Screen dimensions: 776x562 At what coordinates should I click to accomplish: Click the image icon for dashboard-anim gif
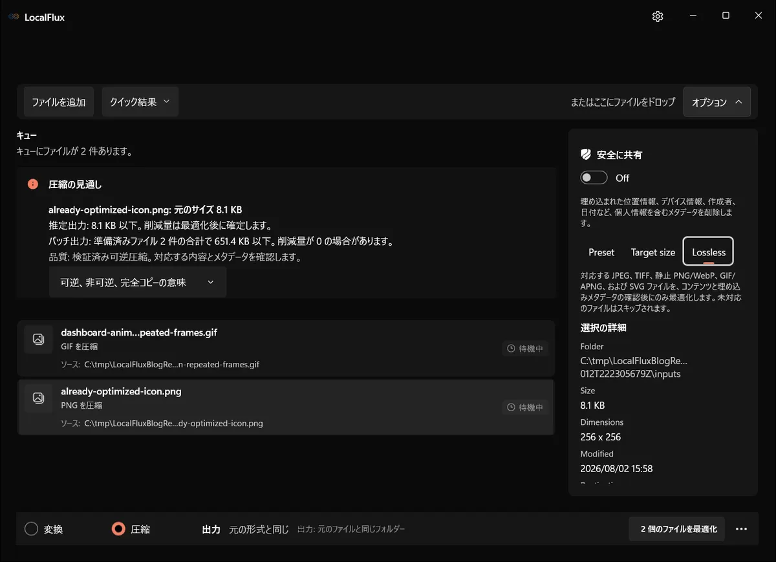click(x=38, y=339)
